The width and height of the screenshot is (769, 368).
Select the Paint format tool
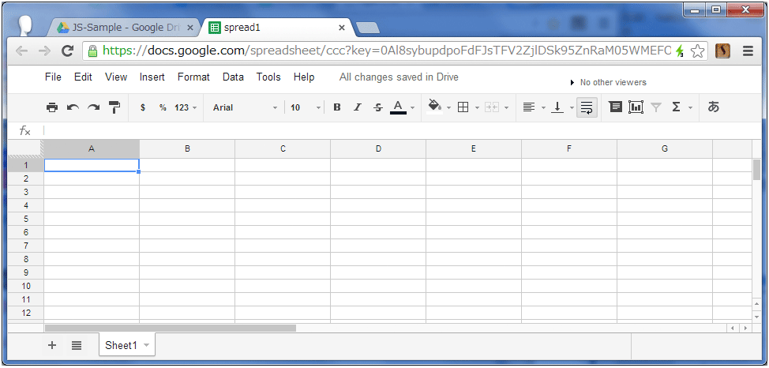pos(114,107)
